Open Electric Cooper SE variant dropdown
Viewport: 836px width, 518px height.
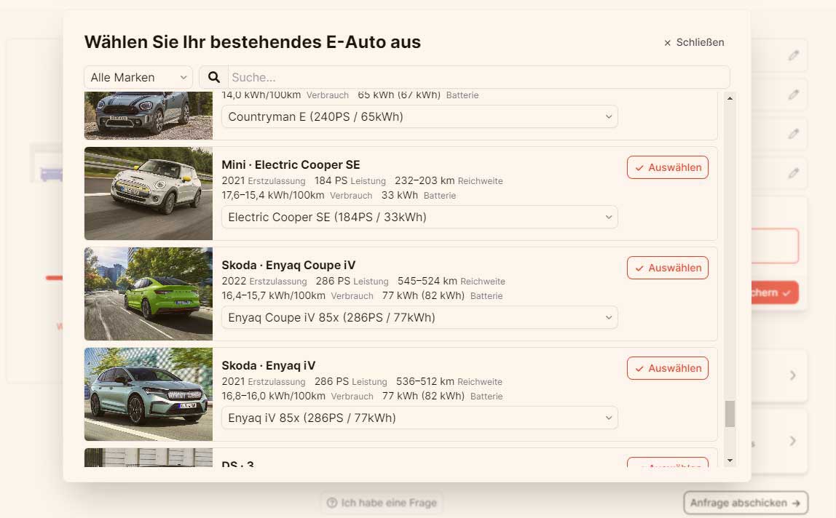(419, 217)
